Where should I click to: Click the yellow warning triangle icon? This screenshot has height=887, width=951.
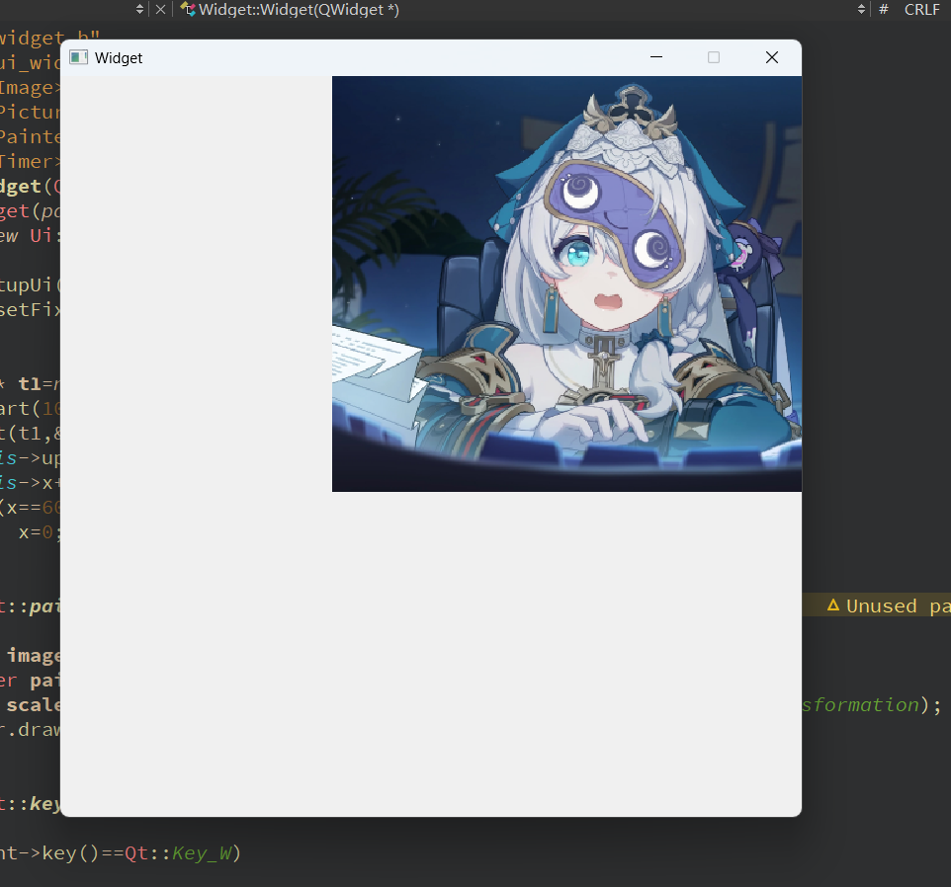click(x=833, y=605)
